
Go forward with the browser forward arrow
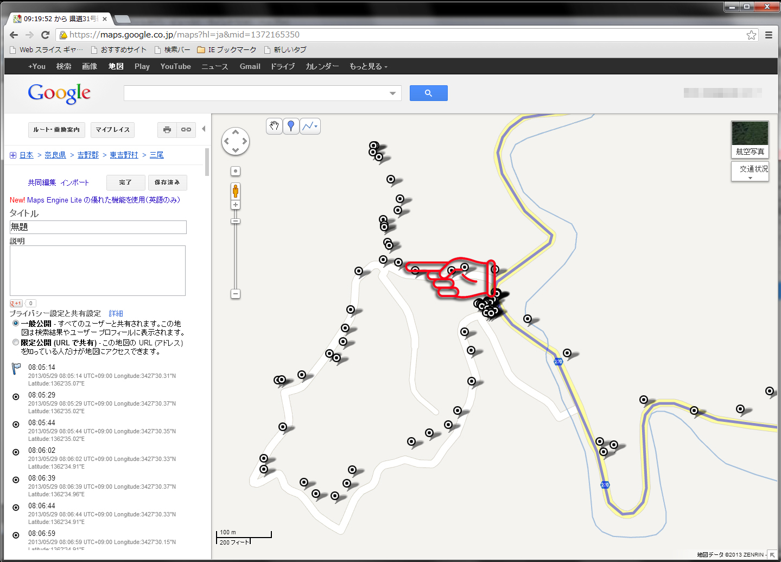(x=30, y=35)
